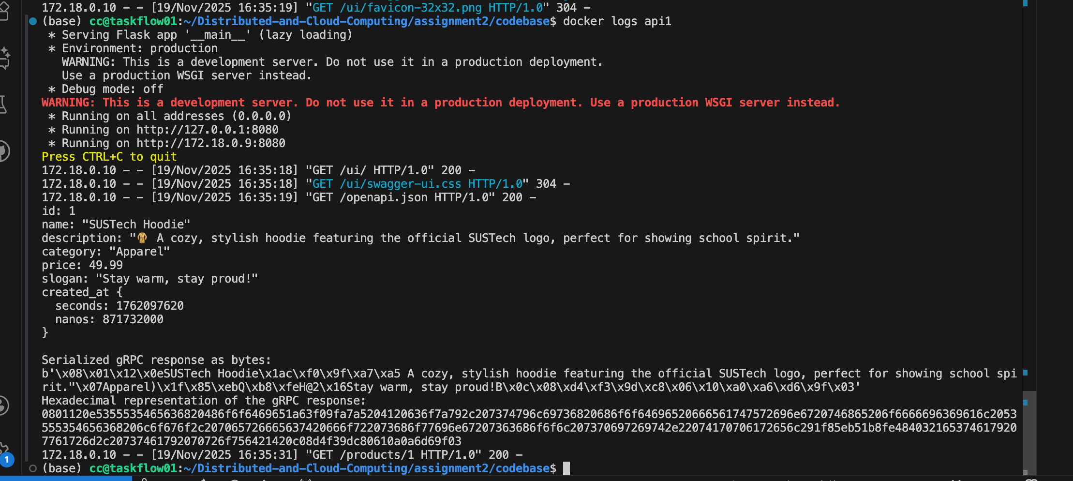Click the blue ruler marker beside the "school spi" line
This screenshot has height=481, width=1073.
coord(1025,373)
